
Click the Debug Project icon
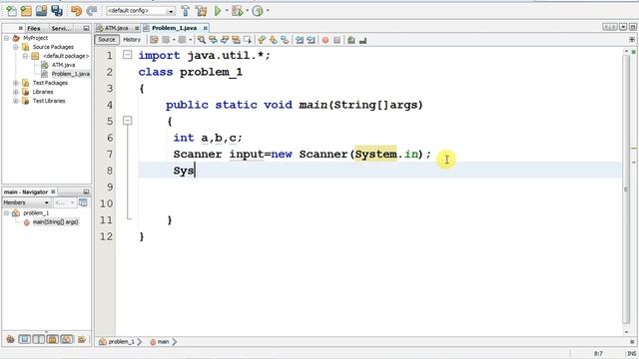click(238, 11)
